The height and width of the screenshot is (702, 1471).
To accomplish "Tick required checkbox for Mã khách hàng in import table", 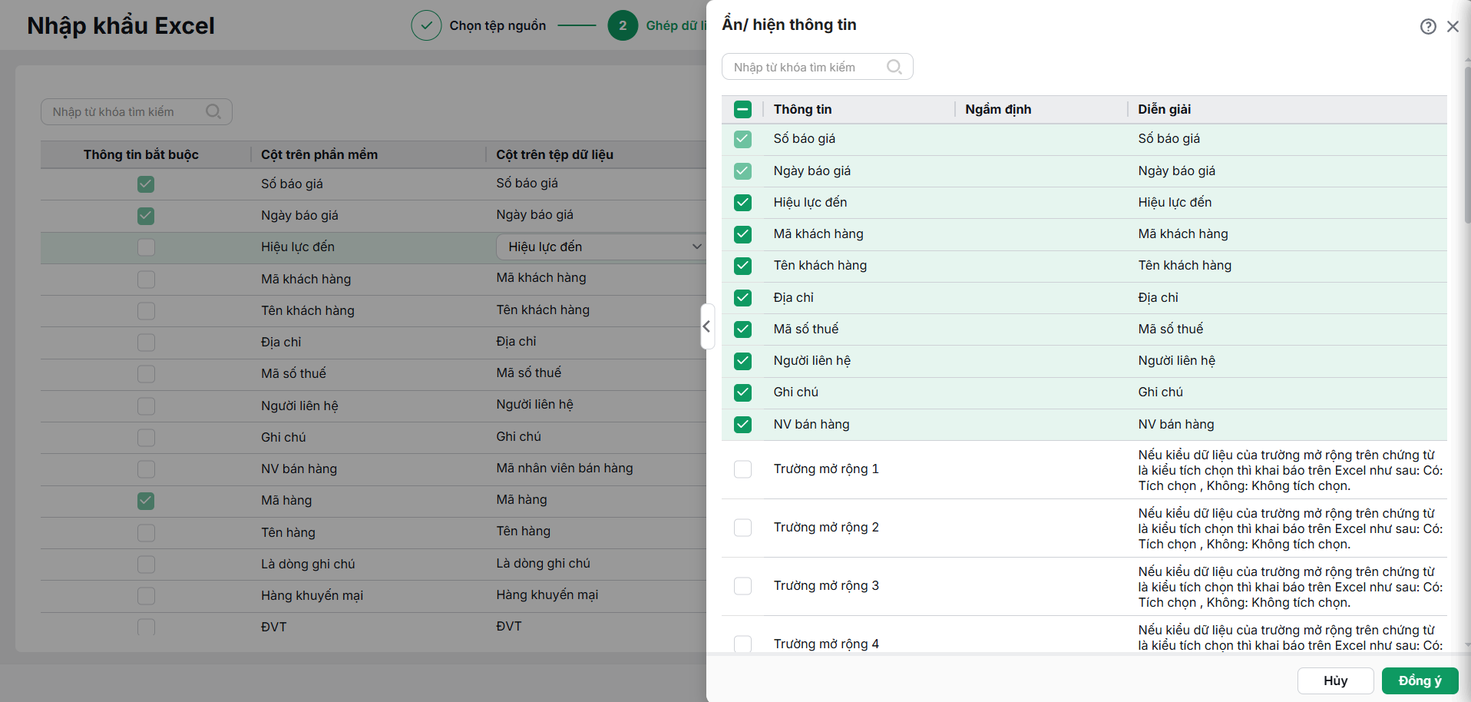I will tap(146, 280).
